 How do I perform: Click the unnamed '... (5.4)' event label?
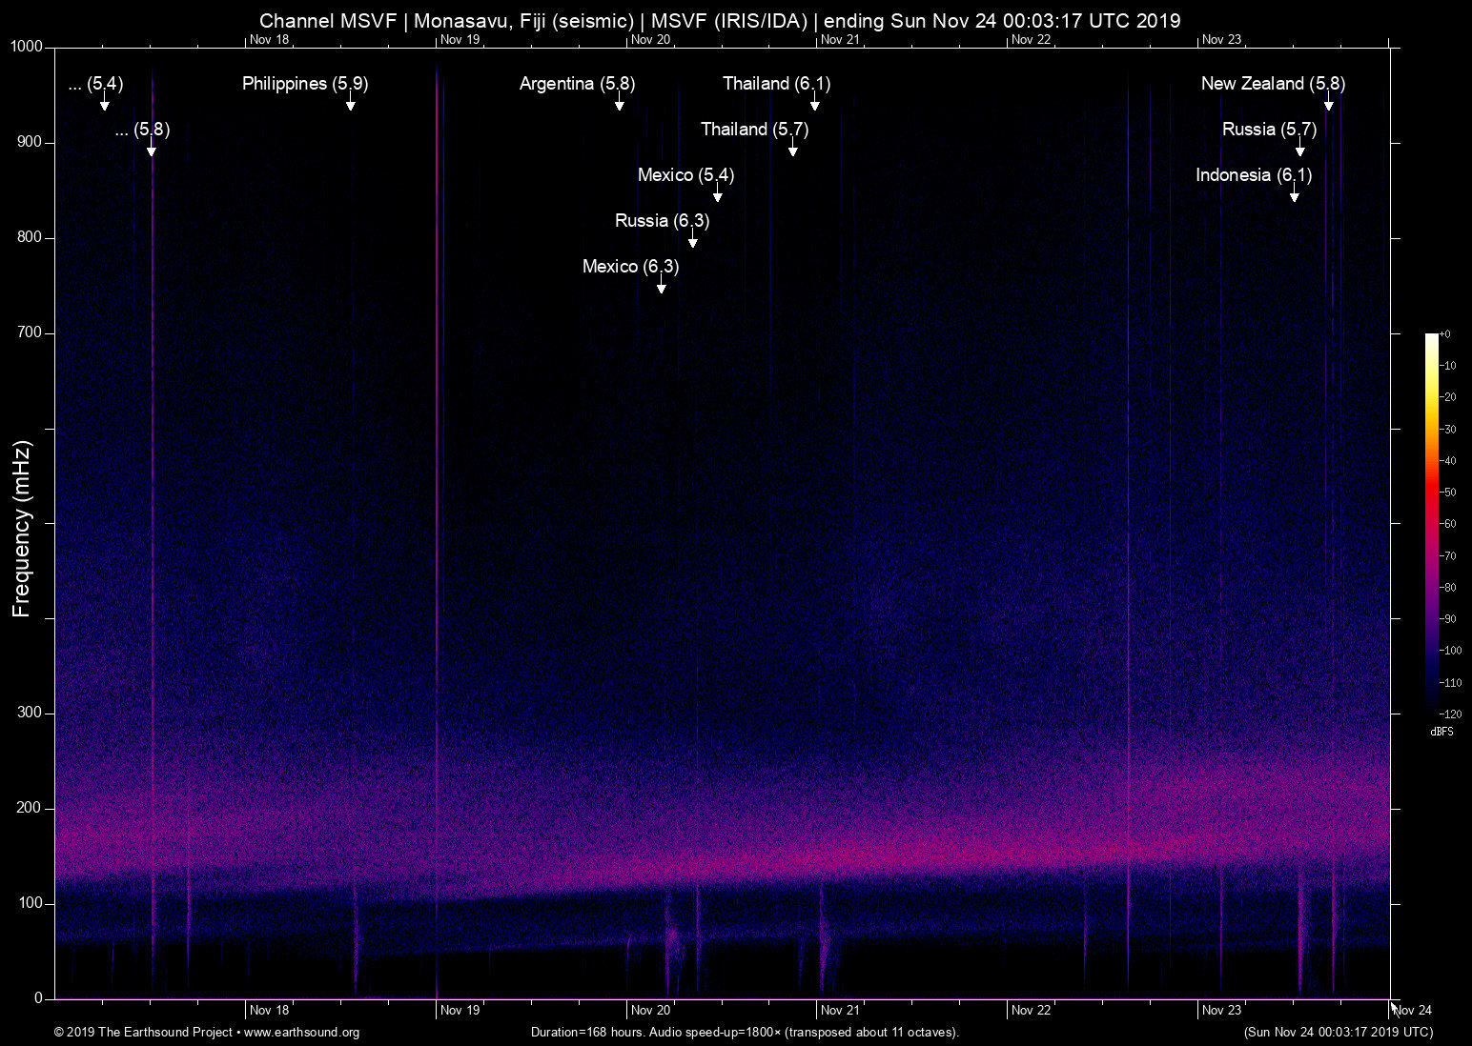95,84
